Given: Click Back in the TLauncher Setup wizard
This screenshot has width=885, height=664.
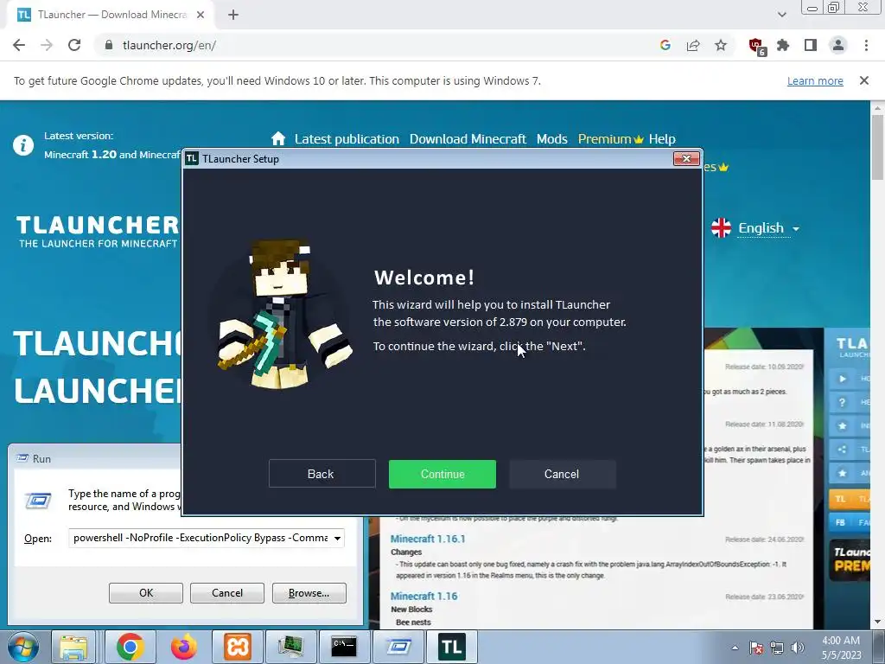Looking at the screenshot, I should click(322, 474).
